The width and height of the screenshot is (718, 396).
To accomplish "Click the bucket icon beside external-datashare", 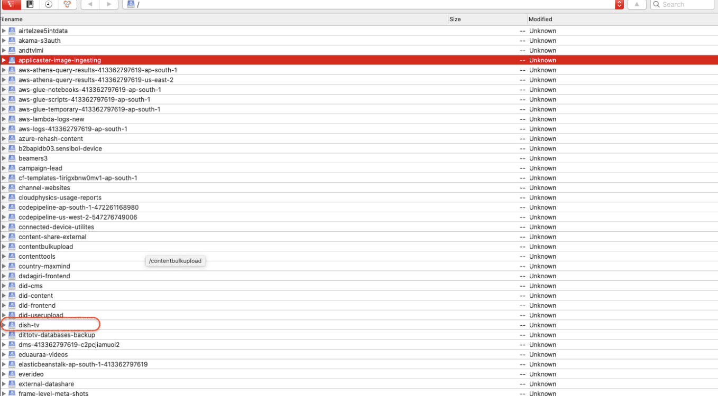I will [x=12, y=384].
